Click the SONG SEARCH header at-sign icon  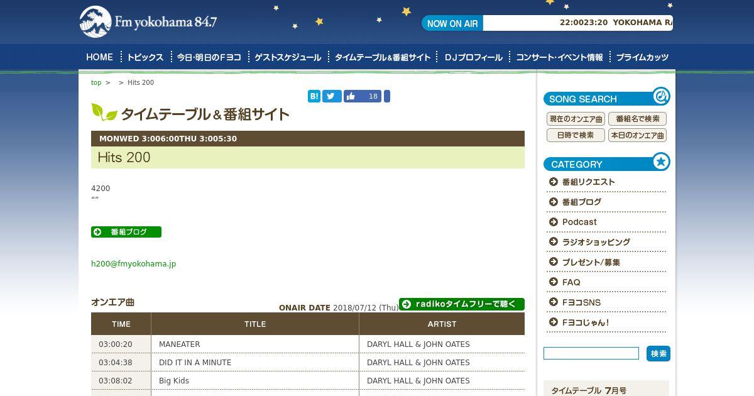click(661, 96)
